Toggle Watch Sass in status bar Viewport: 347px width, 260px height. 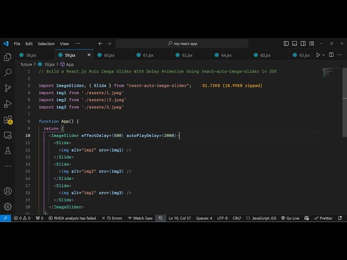[140, 218]
